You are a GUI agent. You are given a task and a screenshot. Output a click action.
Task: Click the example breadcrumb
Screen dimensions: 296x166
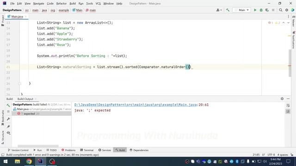tap(64, 10)
